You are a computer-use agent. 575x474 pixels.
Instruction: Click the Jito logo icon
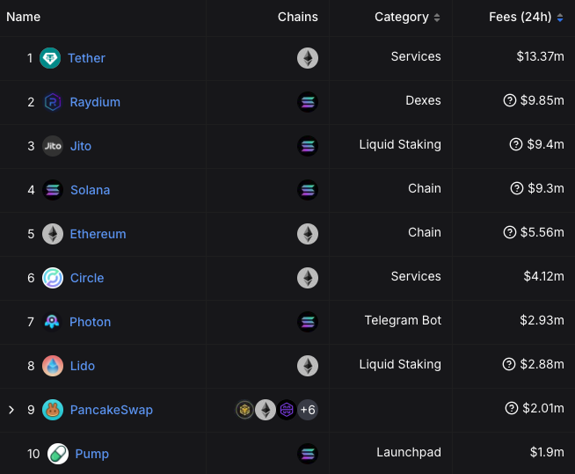click(53, 146)
